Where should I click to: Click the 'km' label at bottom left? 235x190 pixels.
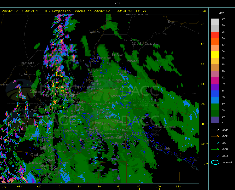point(4,187)
